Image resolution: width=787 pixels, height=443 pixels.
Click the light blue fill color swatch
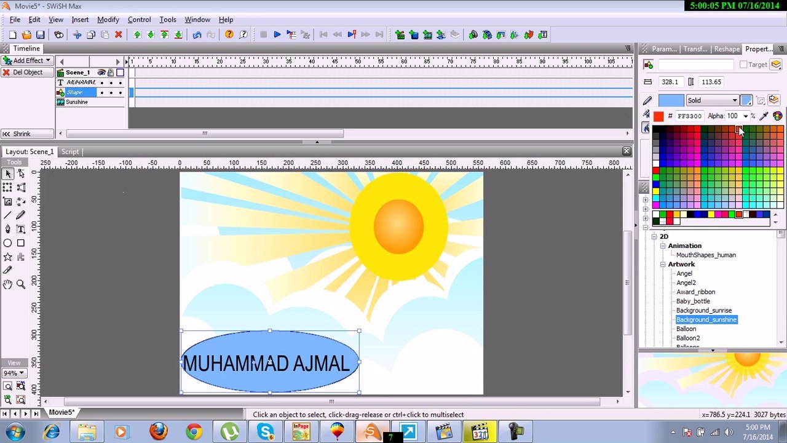click(x=671, y=100)
